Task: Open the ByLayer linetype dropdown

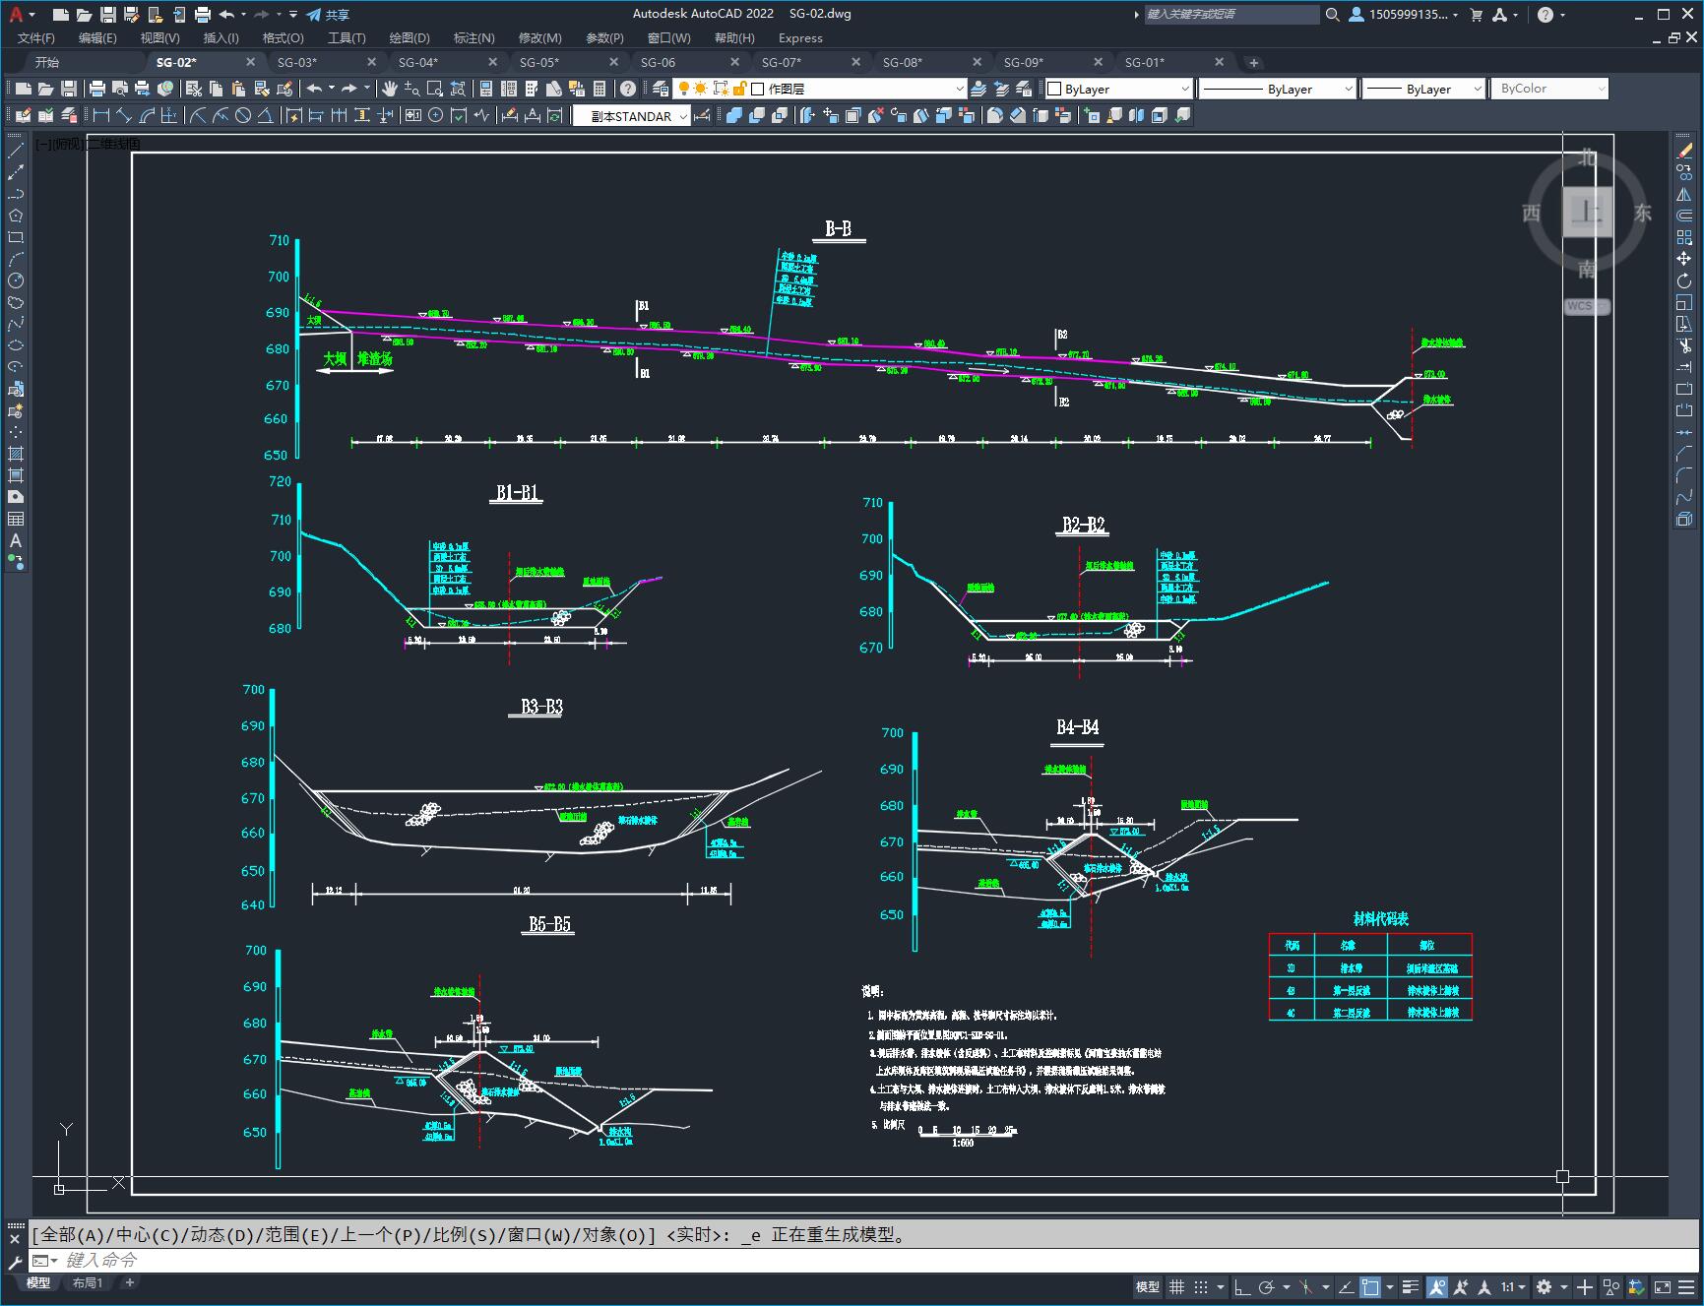Action: (1278, 89)
